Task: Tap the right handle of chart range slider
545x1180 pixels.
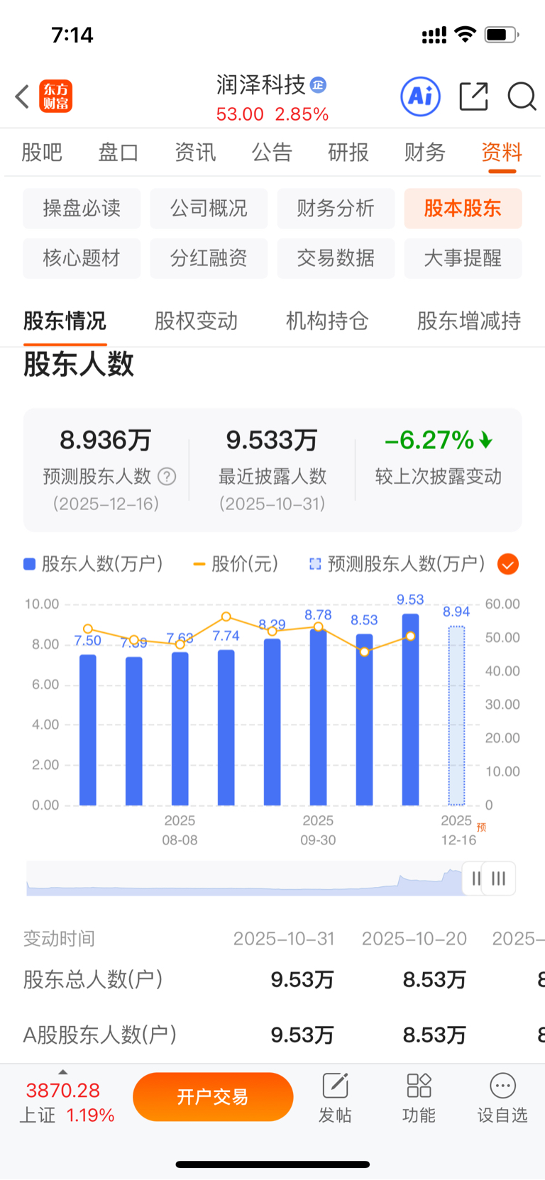Action: click(499, 879)
